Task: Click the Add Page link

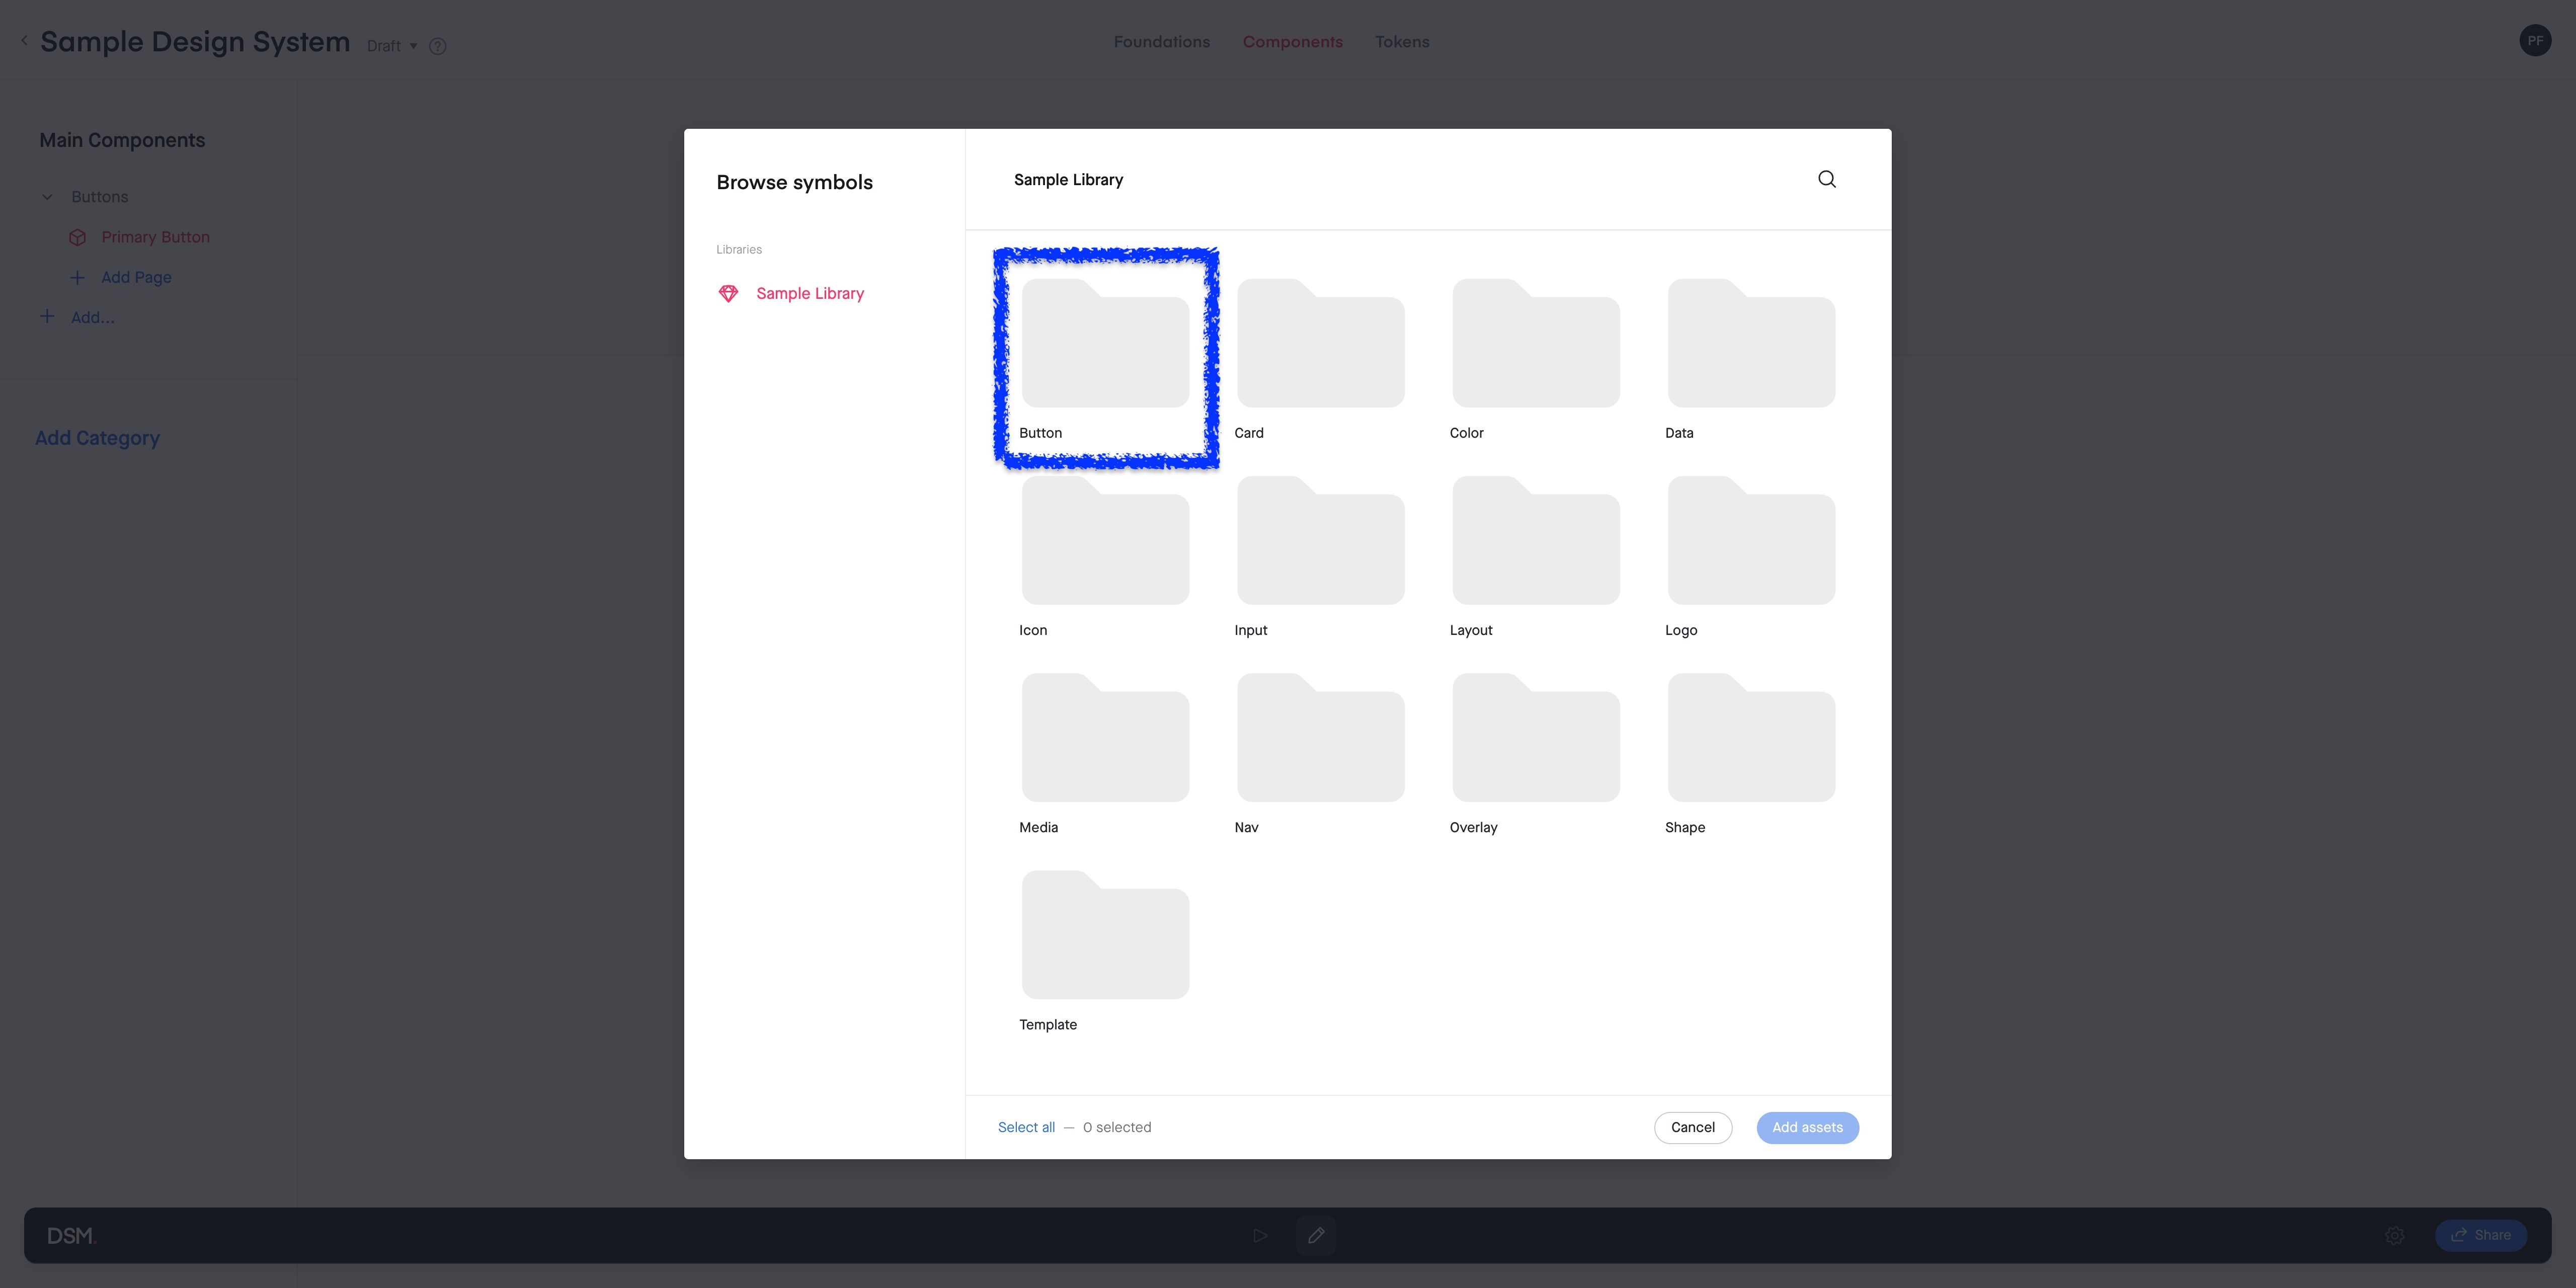Action: (x=136, y=277)
